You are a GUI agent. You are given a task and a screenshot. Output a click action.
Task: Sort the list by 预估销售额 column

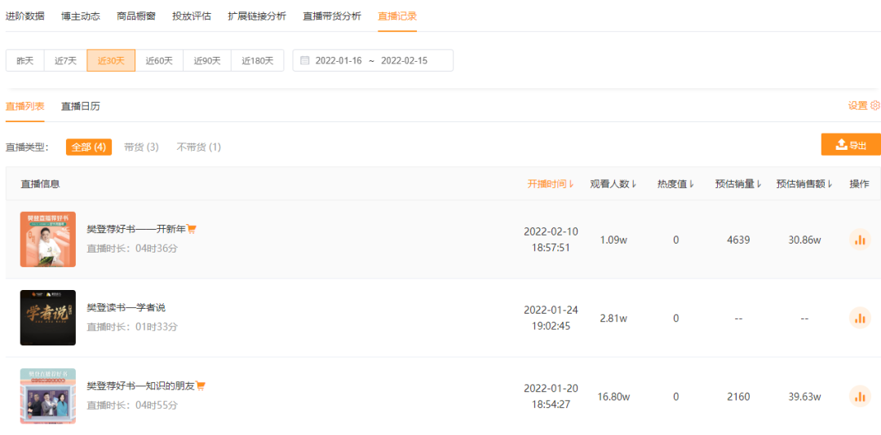(x=804, y=184)
